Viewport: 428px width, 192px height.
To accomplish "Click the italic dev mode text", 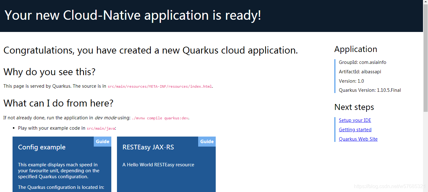I will (105, 118).
